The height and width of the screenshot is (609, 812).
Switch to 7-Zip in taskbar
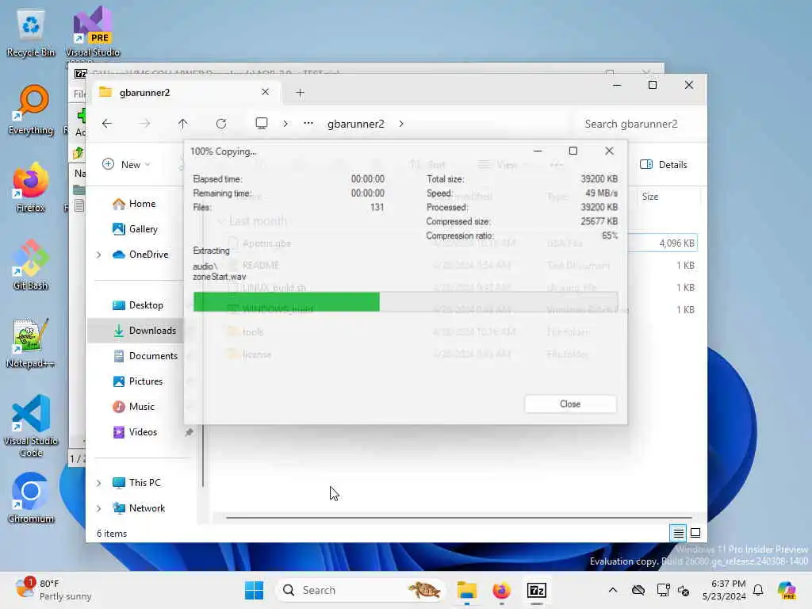[x=537, y=590]
